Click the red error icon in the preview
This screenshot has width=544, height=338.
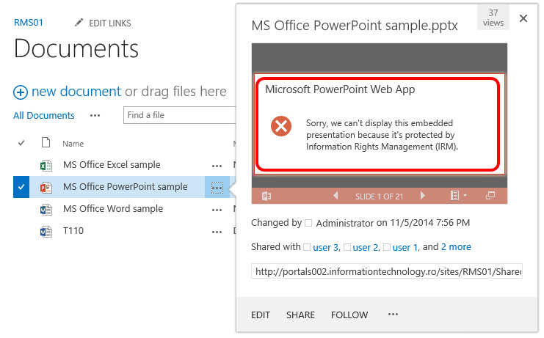click(x=281, y=125)
